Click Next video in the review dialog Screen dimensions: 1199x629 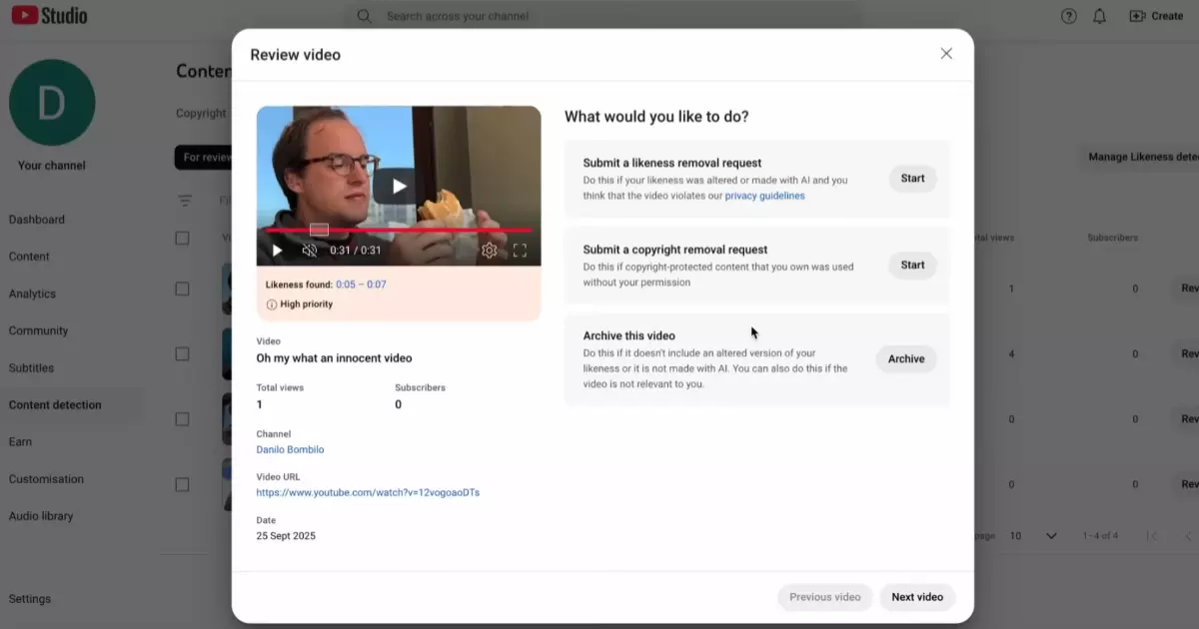click(x=916, y=596)
